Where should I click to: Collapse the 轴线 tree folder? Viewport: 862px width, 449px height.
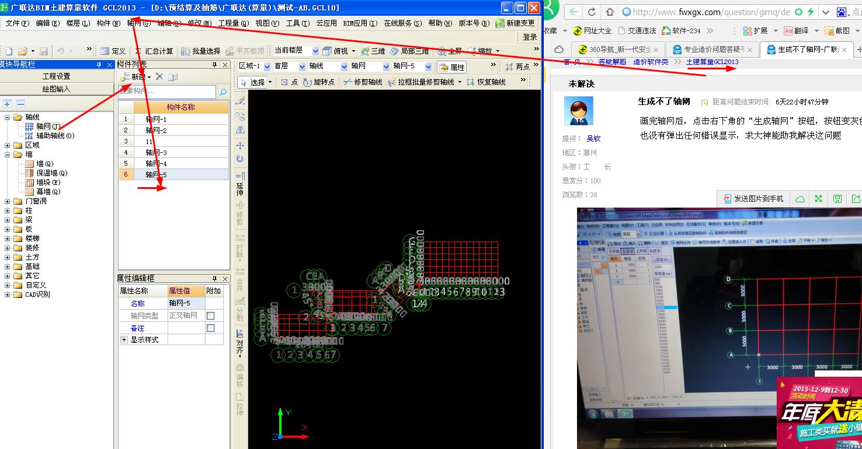8,117
